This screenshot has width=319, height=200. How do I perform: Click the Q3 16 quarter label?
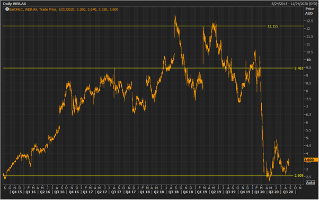pyautogui.click(x=59, y=192)
